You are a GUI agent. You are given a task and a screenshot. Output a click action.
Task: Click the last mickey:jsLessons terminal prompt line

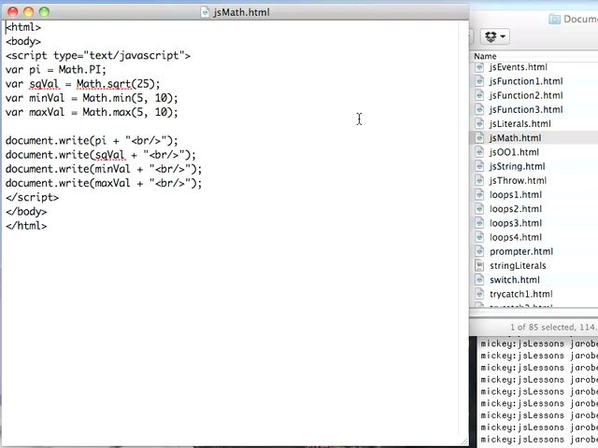click(x=539, y=440)
